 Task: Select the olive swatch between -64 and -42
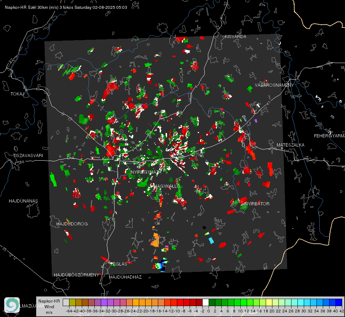coord(72,302)
